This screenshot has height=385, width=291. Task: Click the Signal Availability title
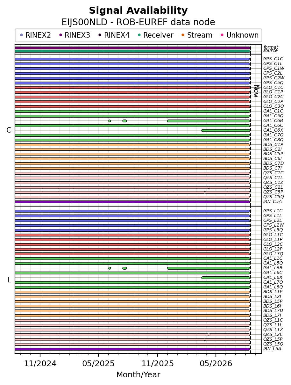138,11
